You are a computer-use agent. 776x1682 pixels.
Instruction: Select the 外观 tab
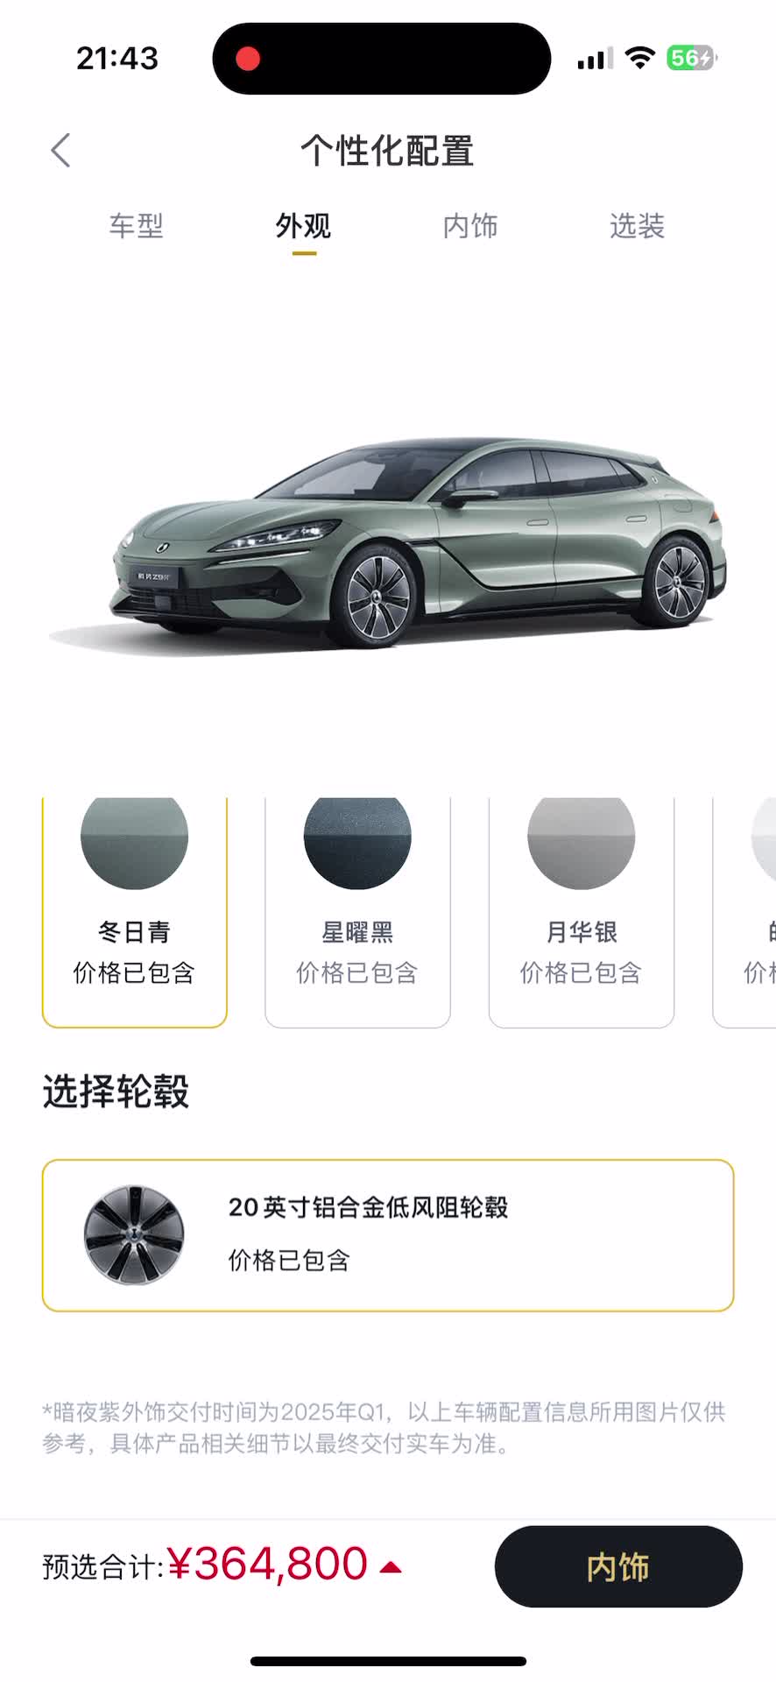[x=303, y=226]
